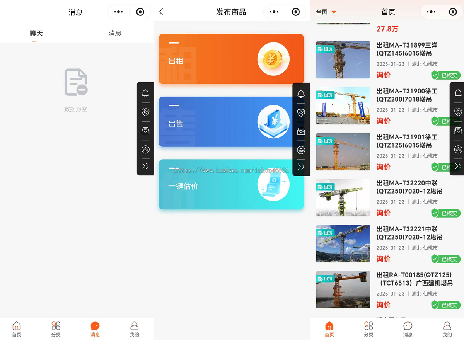Tap 询价 for the MA-T32220 listing
This screenshot has width=464, height=340.
(x=384, y=213)
